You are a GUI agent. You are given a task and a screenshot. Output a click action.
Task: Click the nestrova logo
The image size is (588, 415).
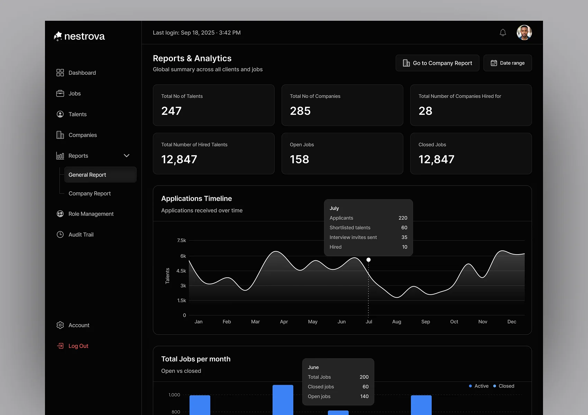[79, 36]
